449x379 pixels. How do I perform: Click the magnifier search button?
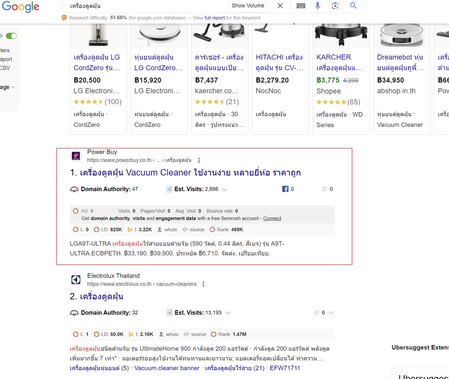354,6
